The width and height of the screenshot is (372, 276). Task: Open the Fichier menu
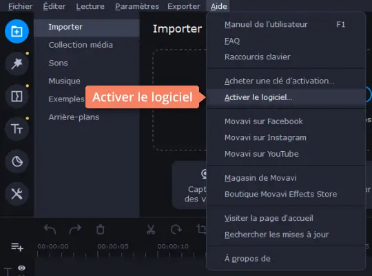tap(21, 6)
